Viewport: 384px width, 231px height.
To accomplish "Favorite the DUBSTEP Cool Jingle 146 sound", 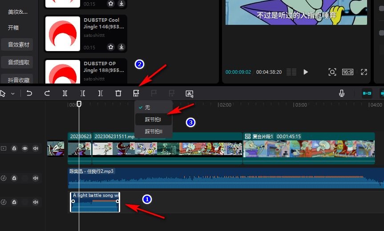I will pos(111,47).
